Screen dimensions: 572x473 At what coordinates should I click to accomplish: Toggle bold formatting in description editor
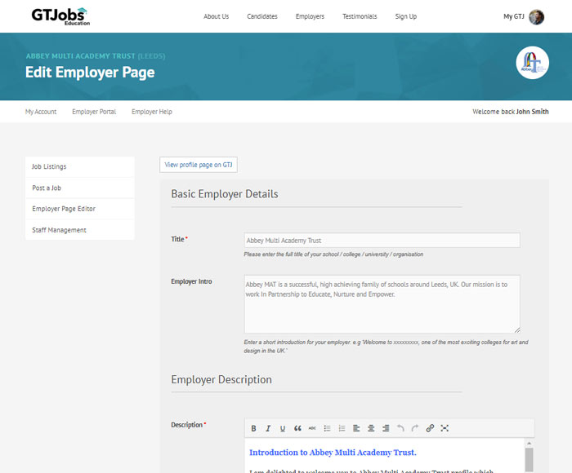pyautogui.click(x=253, y=428)
